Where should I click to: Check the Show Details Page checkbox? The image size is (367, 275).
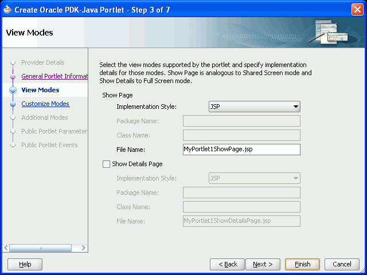click(x=106, y=164)
